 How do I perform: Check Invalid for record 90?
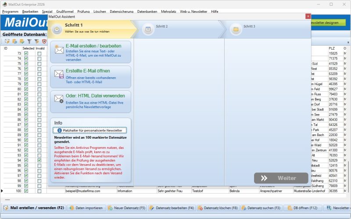click(39, 140)
